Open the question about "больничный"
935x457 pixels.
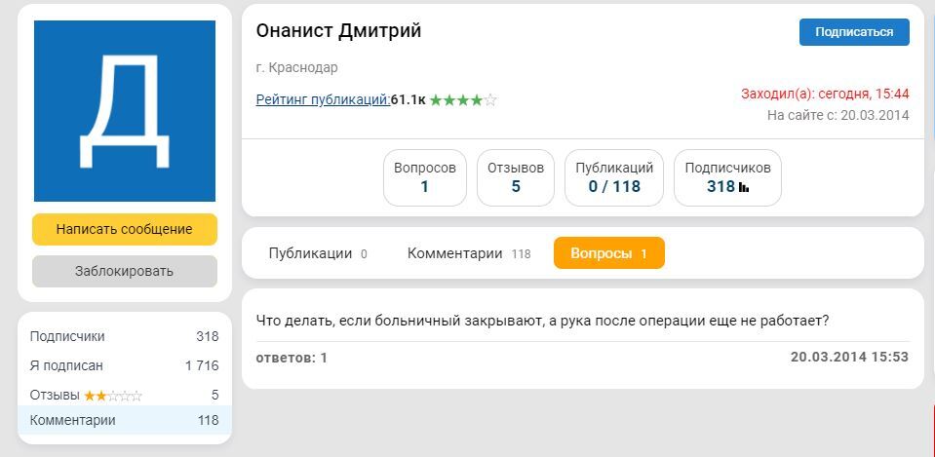pos(542,320)
